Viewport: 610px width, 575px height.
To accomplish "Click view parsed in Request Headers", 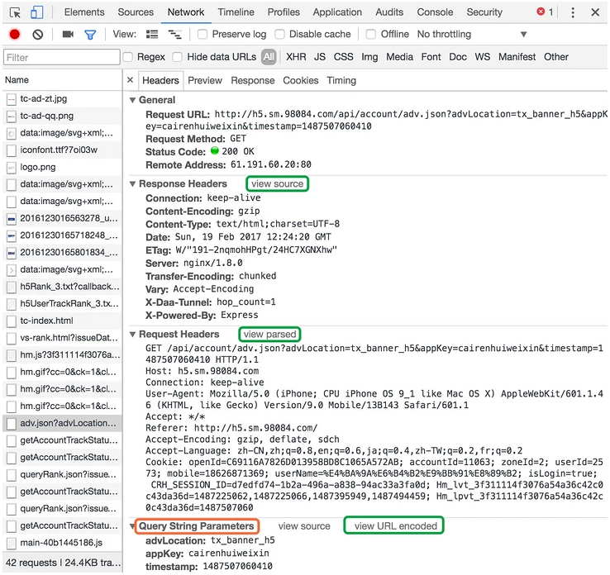I will click(x=269, y=335).
